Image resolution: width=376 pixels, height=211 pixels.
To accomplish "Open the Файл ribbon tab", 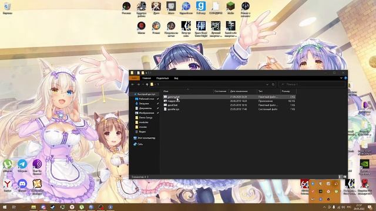I will pos(134,78).
